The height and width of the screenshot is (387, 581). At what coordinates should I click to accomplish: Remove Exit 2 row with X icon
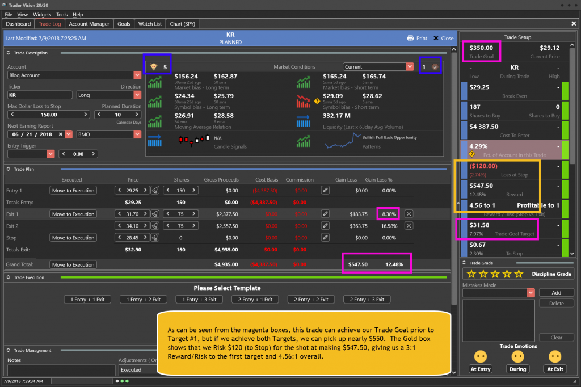tap(409, 226)
